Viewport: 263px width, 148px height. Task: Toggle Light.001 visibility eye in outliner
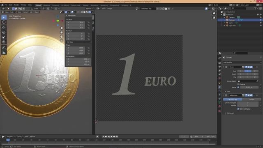[x=261, y=25]
